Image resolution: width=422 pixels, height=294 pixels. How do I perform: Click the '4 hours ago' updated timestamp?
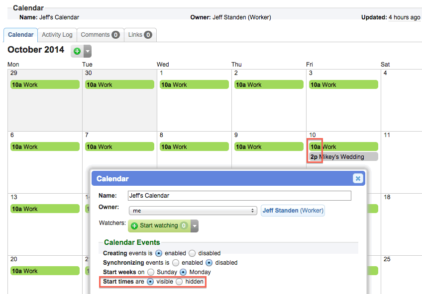point(404,17)
